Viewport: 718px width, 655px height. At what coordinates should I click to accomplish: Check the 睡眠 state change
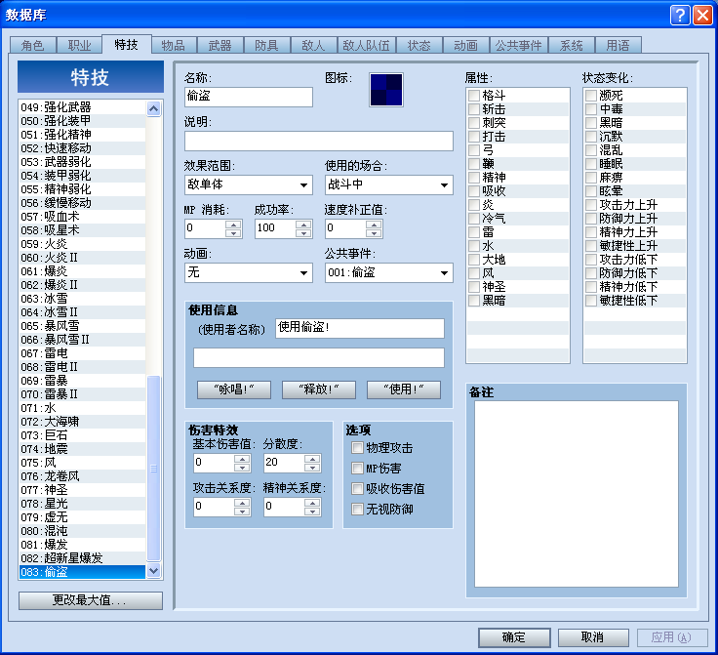coord(591,164)
